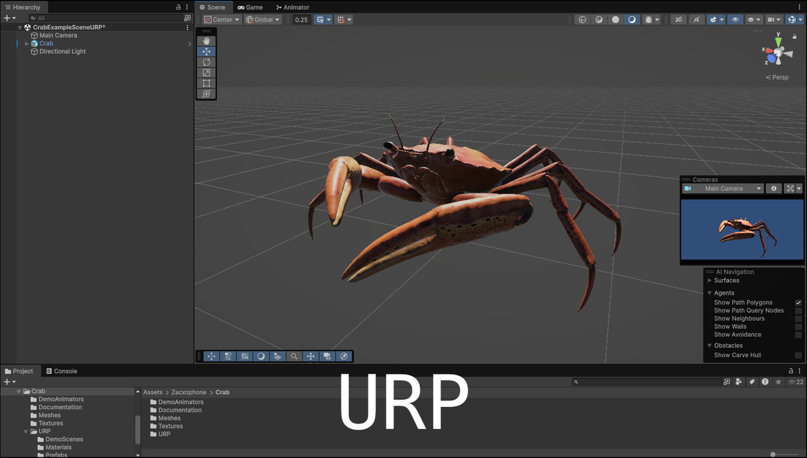Click the camera overlay info icon
The width and height of the screenshot is (807, 458).
click(774, 189)
